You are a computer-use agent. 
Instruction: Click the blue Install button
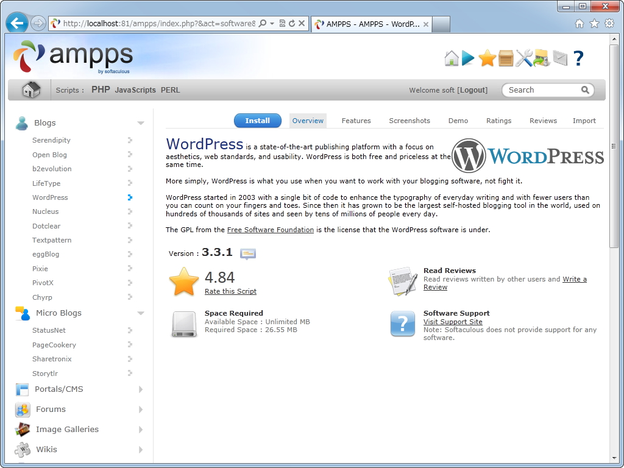[x=258, y=121]
